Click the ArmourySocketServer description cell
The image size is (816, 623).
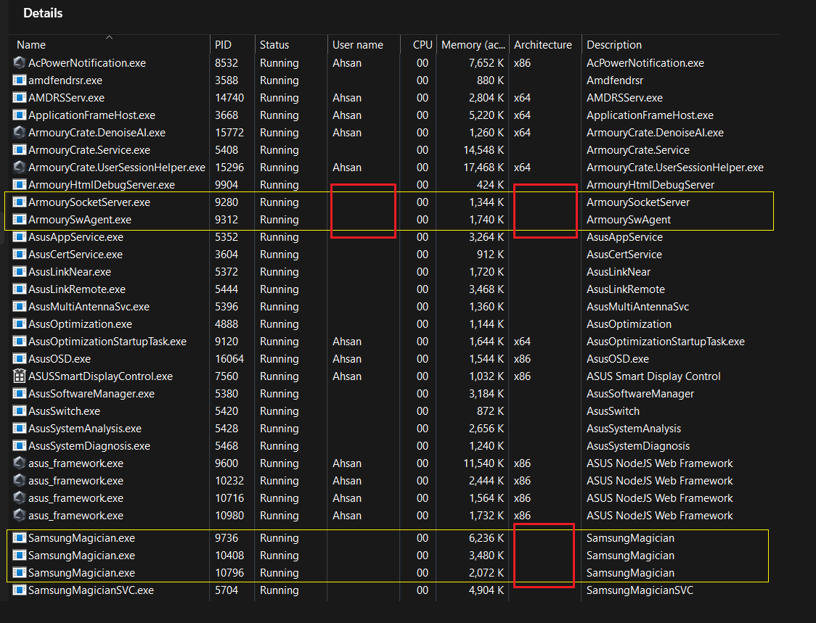pyautogui.click(x=638, y=202)
